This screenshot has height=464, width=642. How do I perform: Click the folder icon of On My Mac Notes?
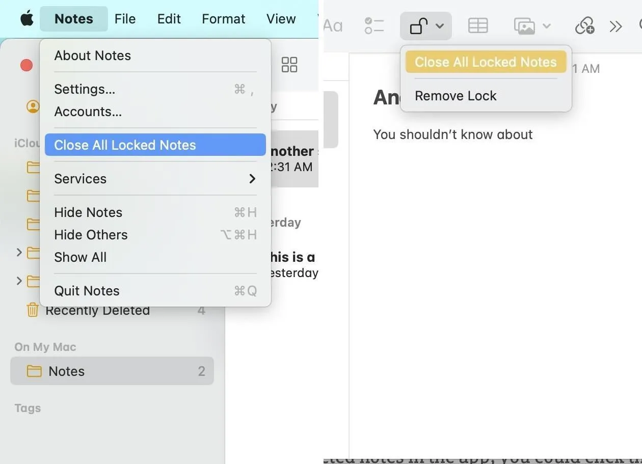[34, 371]
